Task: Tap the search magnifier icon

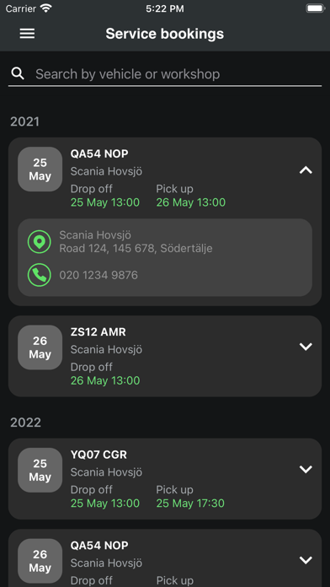Action: pos(18,73)
